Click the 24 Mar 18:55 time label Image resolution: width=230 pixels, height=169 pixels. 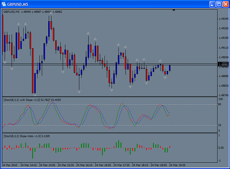159,165
